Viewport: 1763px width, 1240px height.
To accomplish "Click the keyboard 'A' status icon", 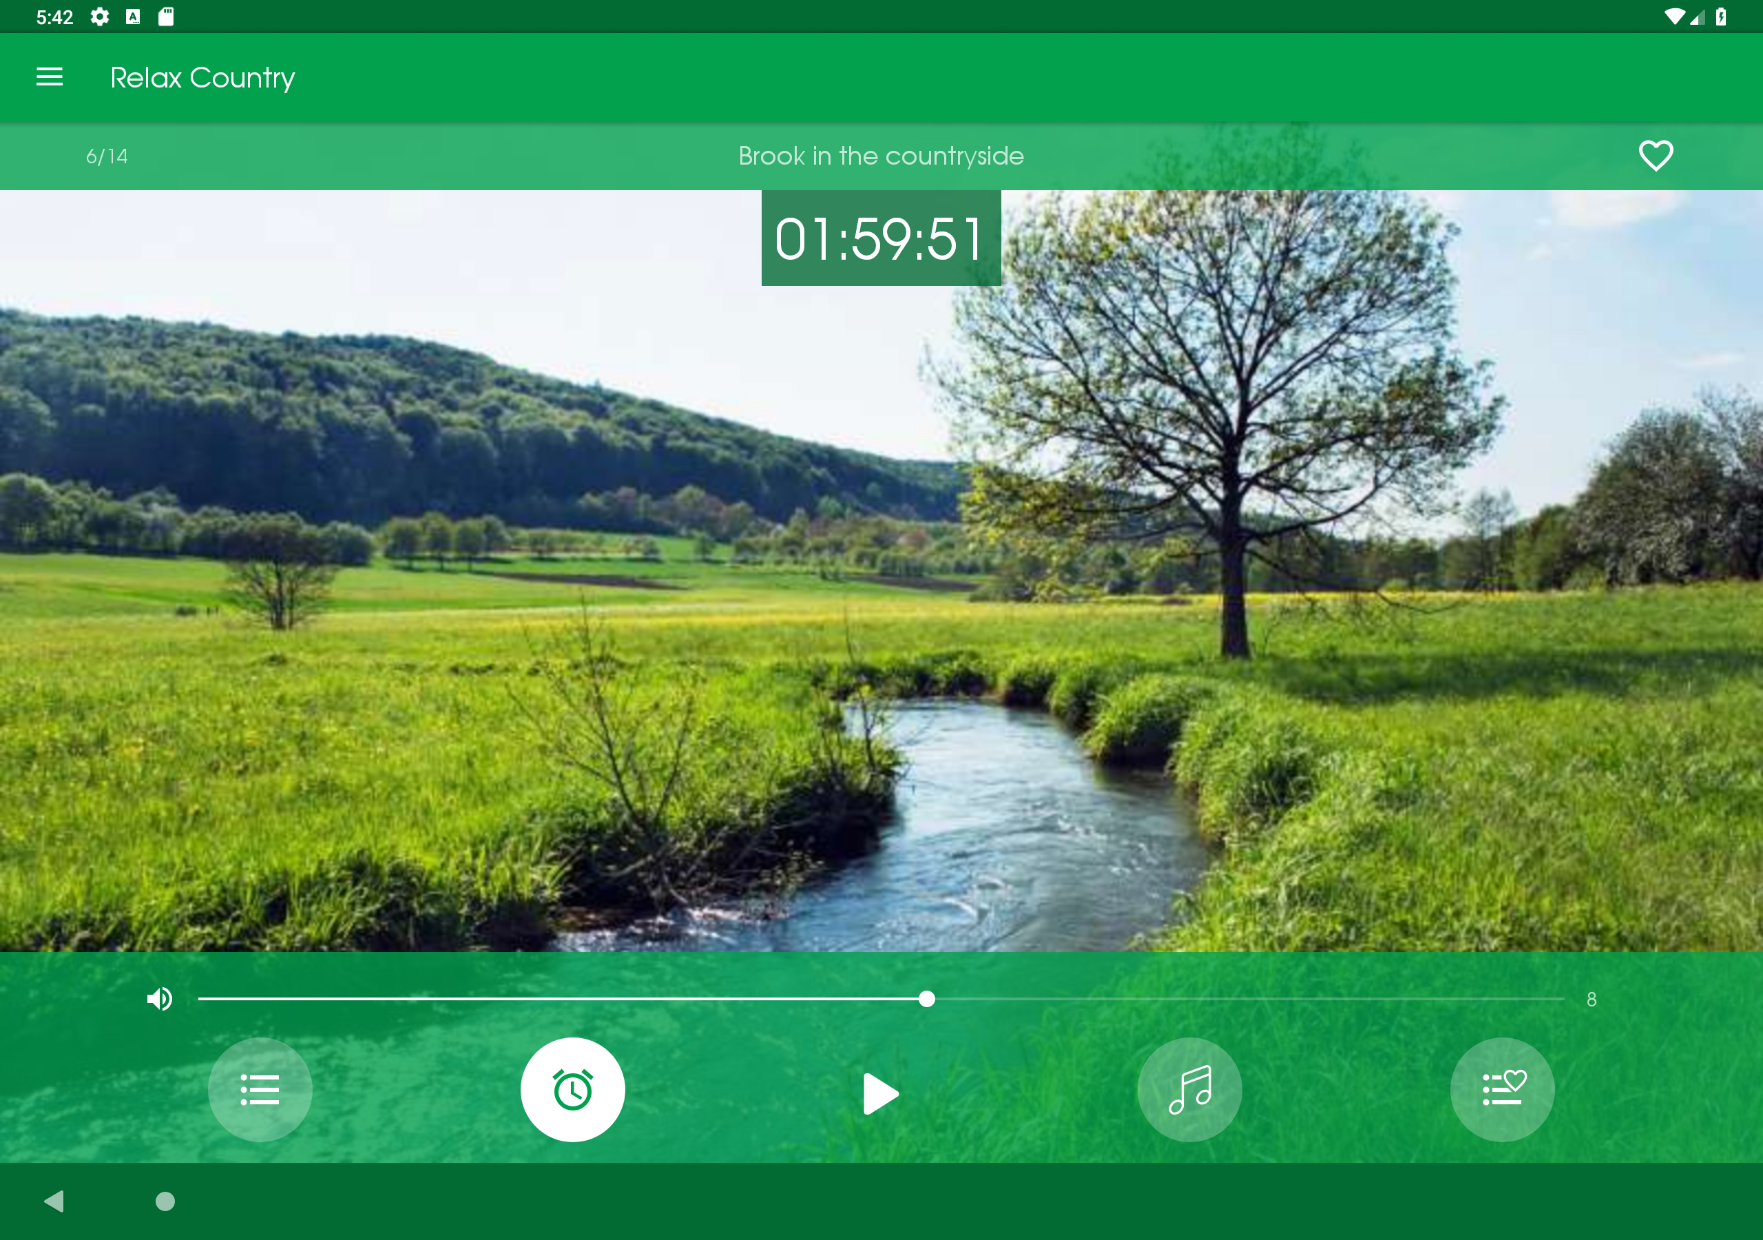I will point(133,16).
